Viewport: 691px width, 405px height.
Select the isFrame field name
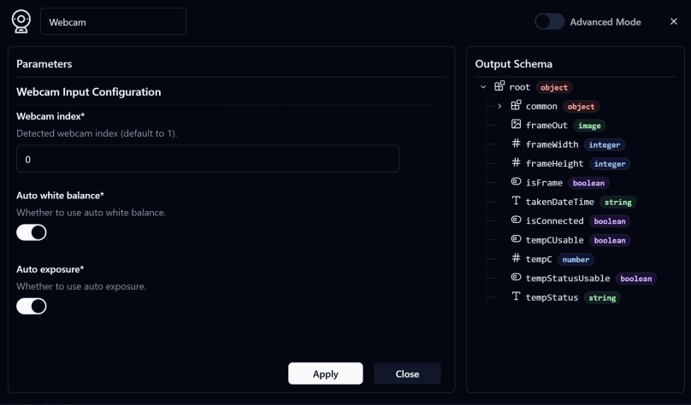coord(544,183)
